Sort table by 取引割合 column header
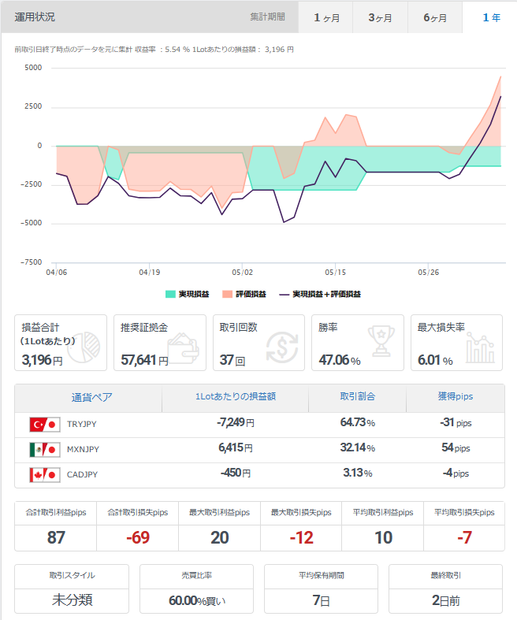The height and width of the screenshot is (620, 517). 358,396
